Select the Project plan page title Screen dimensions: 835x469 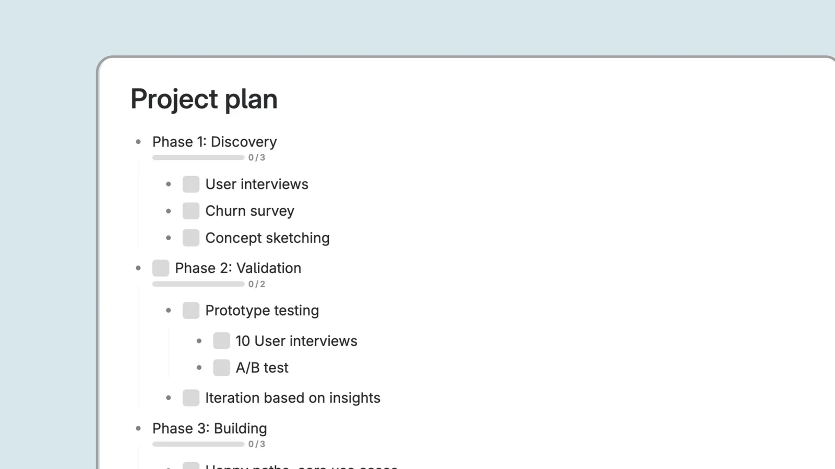(204, 99)
